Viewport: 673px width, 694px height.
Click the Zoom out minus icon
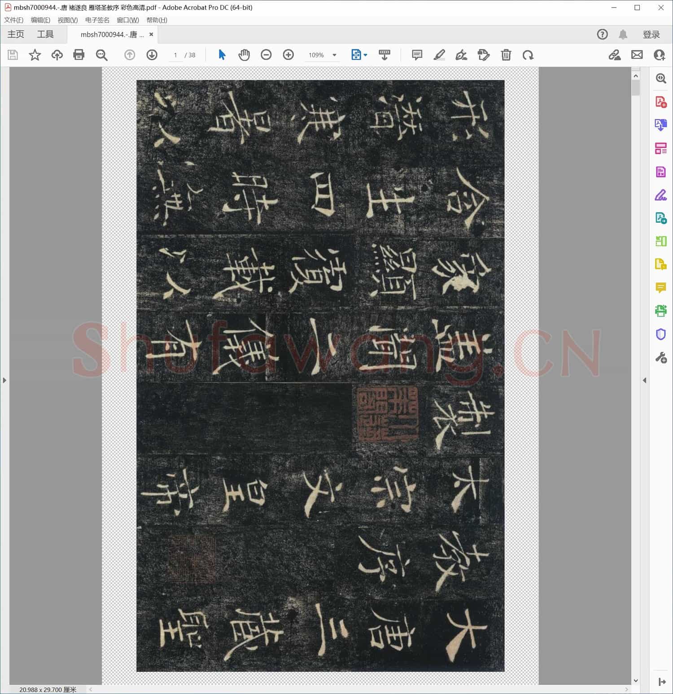point(266,55)
